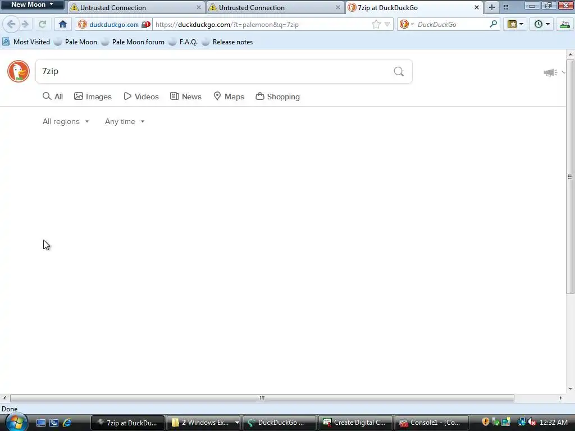
Task: Click the DuckDuckGo duck logo
Action: tap(19, 71)
